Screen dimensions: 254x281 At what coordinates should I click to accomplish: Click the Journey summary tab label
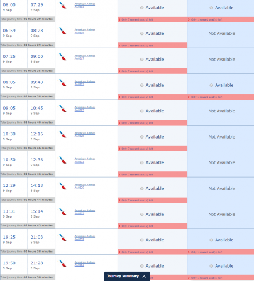tap(123, 276)
